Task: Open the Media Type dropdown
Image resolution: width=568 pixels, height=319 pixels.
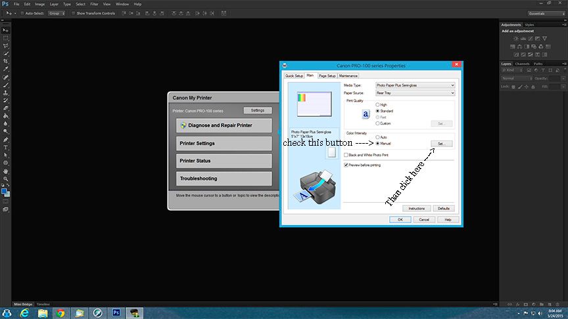Action: coord(414,85)
